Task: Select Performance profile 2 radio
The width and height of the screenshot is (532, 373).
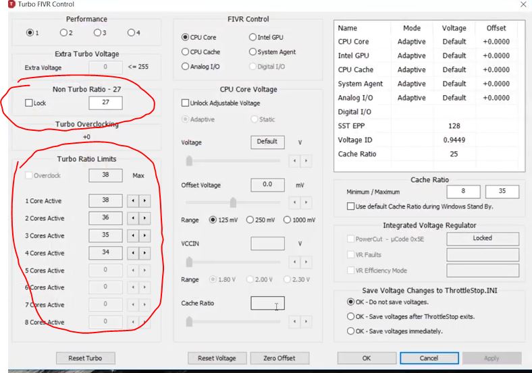Action: 63,32
